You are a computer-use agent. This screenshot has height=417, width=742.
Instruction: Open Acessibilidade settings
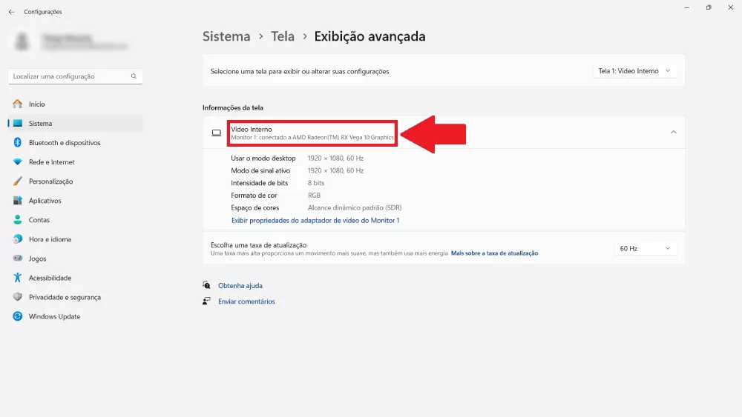click(50, 278)
